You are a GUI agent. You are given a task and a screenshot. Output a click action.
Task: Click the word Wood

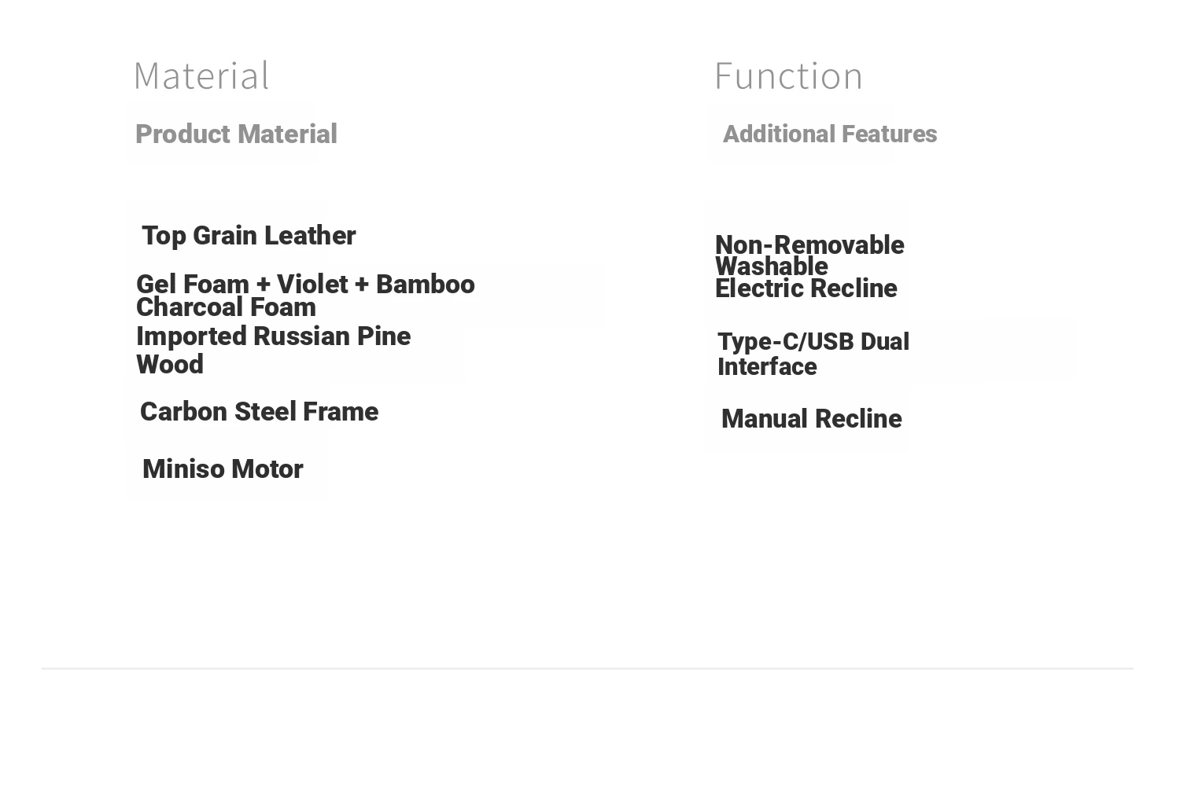pyautogui.click(x=170, y=365)
